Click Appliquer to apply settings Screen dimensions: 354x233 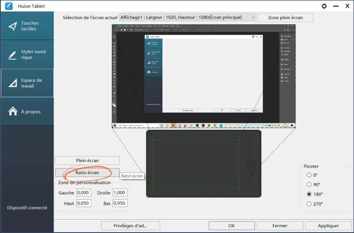pyautogui.click(x=328, y=225)
